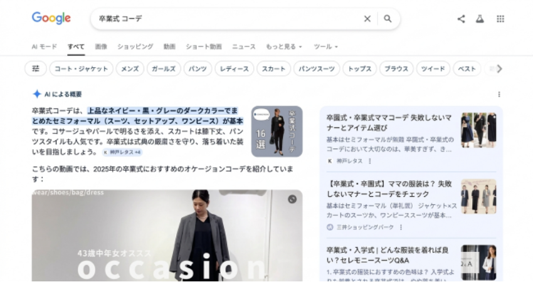Open the 神戸レタス +4 source chip
This screenshot has width=533, height=282.
point(122,152)
